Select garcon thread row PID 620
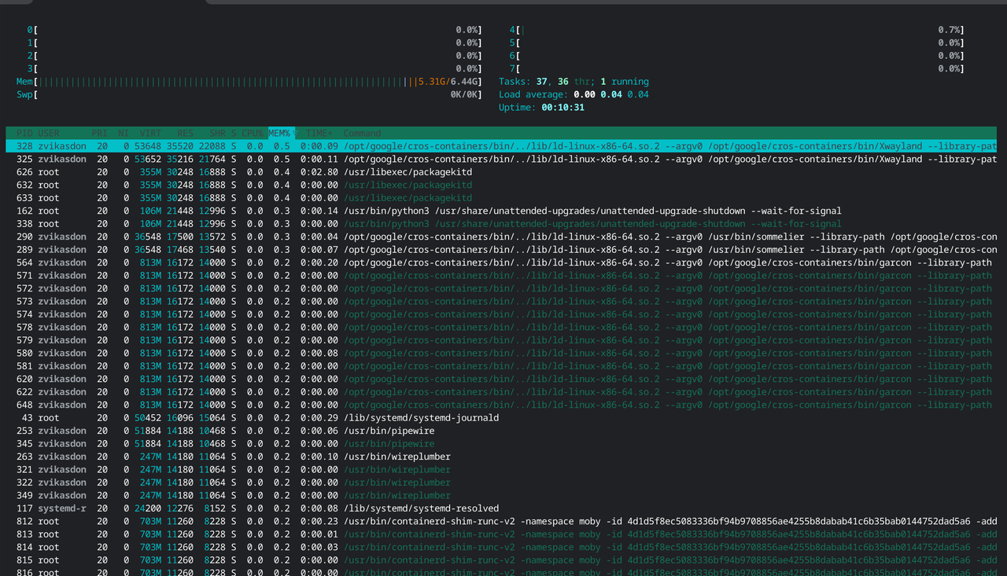This screenshot has height=576, width=1007. tap(501, 379)
